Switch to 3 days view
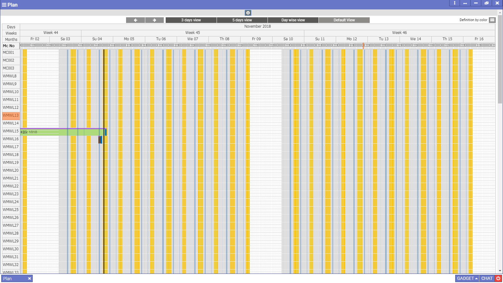Screen dimensions: 503x283 point(191,20)
